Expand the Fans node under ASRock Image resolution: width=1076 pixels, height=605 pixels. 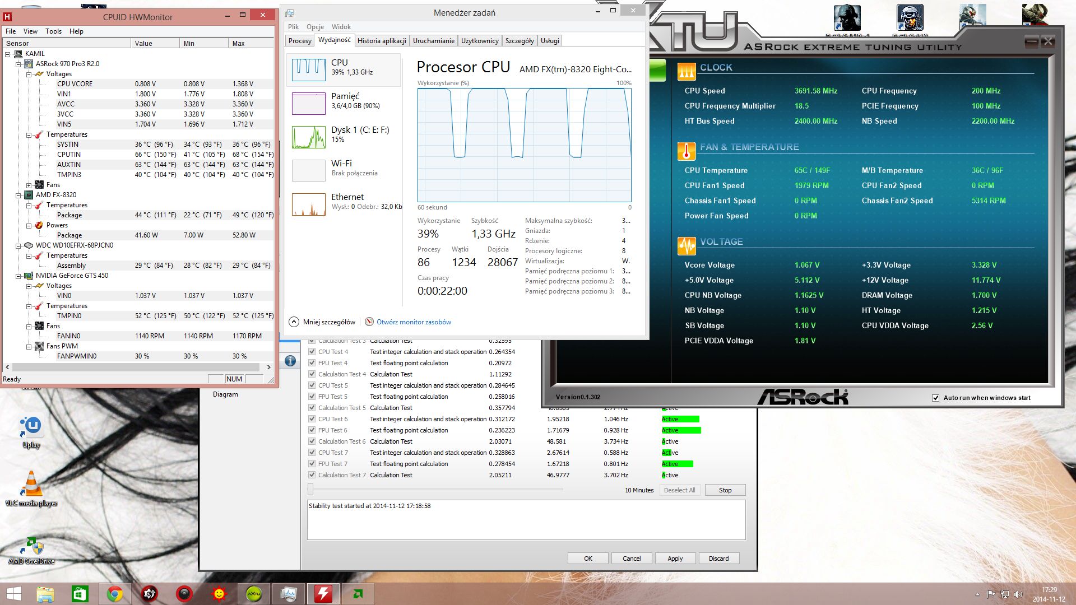pyautogui.click(x=29, y=185)
